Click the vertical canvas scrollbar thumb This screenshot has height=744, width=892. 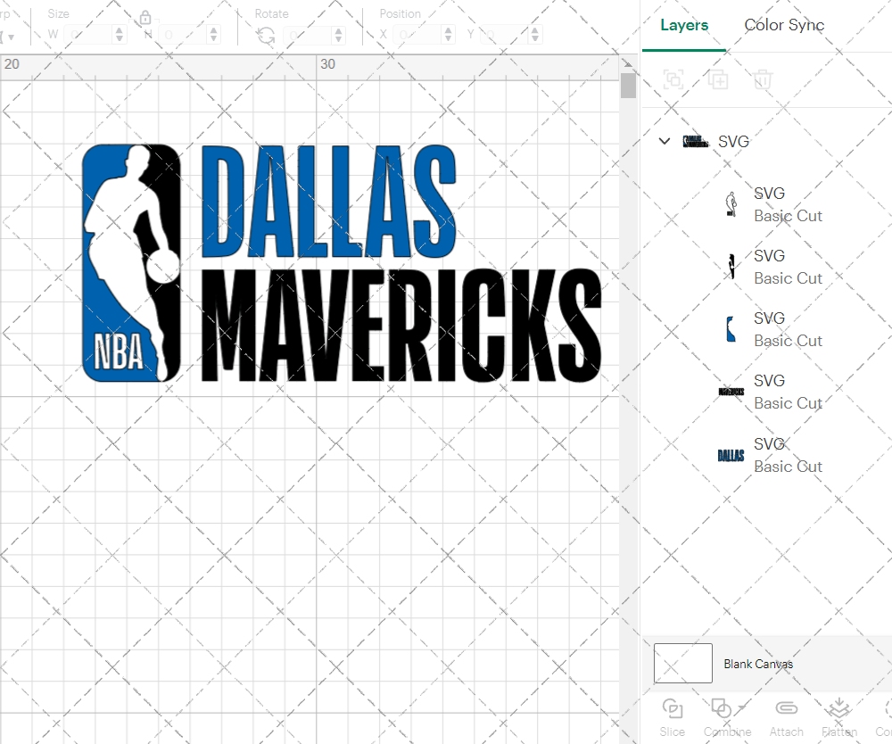tap(628, 86)
